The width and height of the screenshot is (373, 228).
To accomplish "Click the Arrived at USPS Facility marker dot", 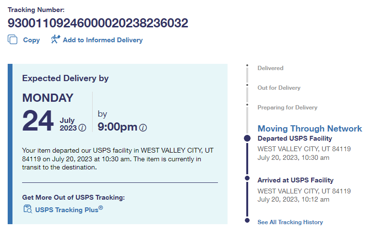I will click(247, 178).
